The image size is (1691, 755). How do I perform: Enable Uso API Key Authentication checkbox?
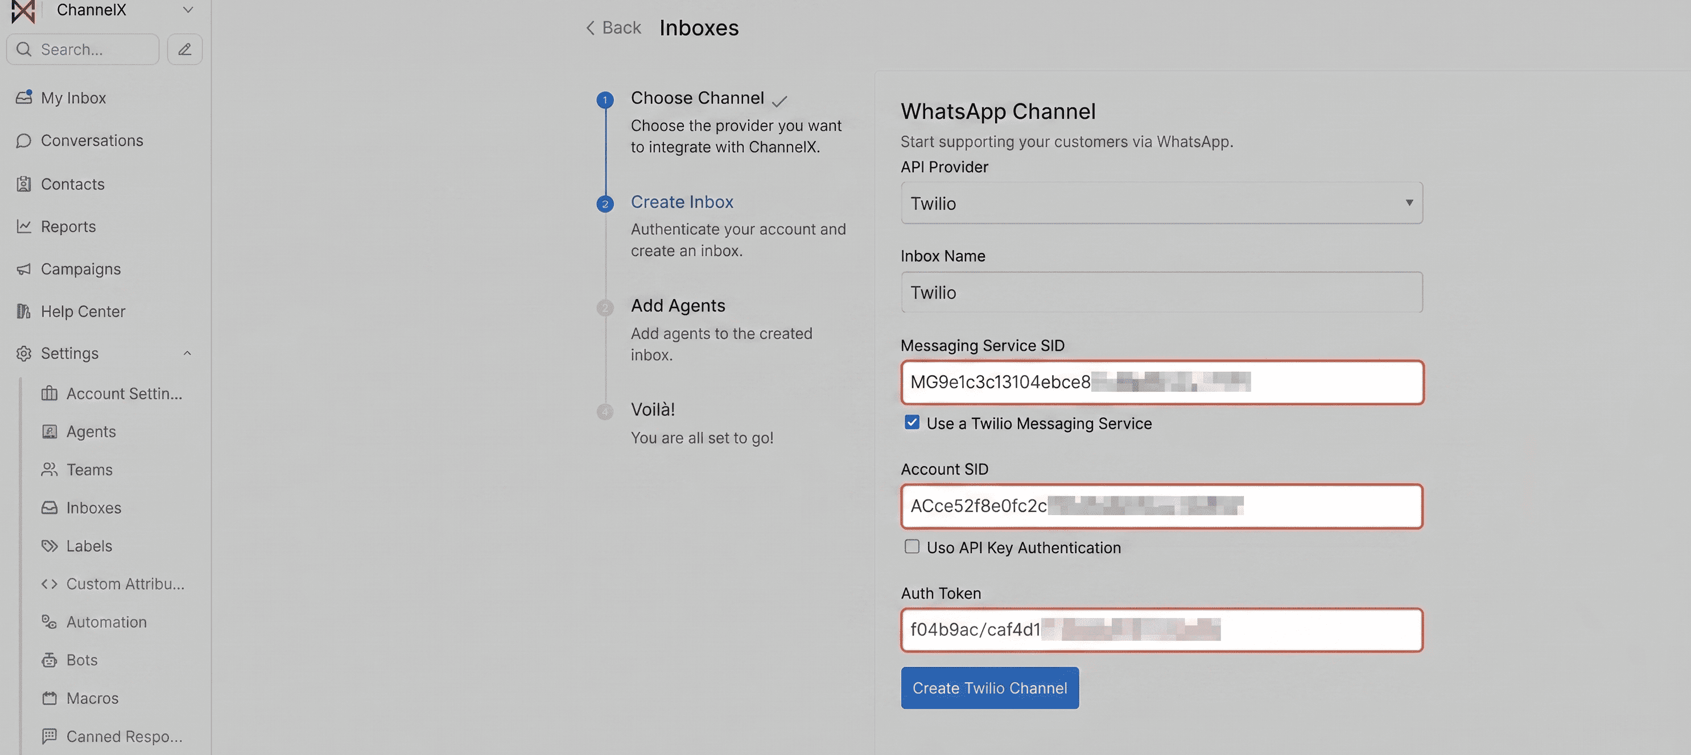pos(912,546)
